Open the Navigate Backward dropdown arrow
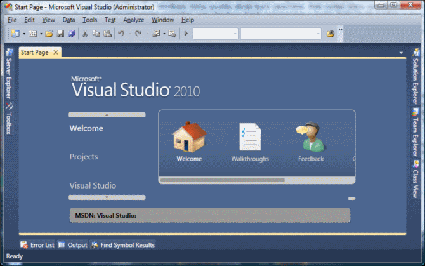 click(x=164, y=34)
